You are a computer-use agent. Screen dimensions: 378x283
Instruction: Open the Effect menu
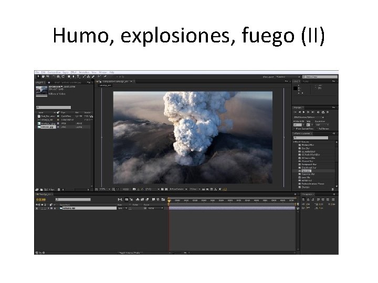pyautogui.click(x=73, y=72)
